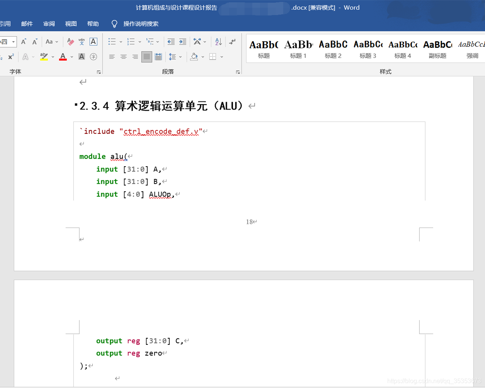Open the 引用 ribbon tab
This screenshot has height=388, width=485.
coord(5,24)
